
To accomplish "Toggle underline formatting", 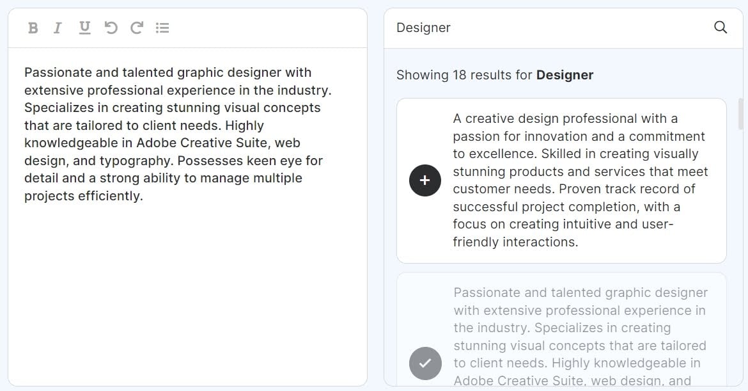I will 84,28.
